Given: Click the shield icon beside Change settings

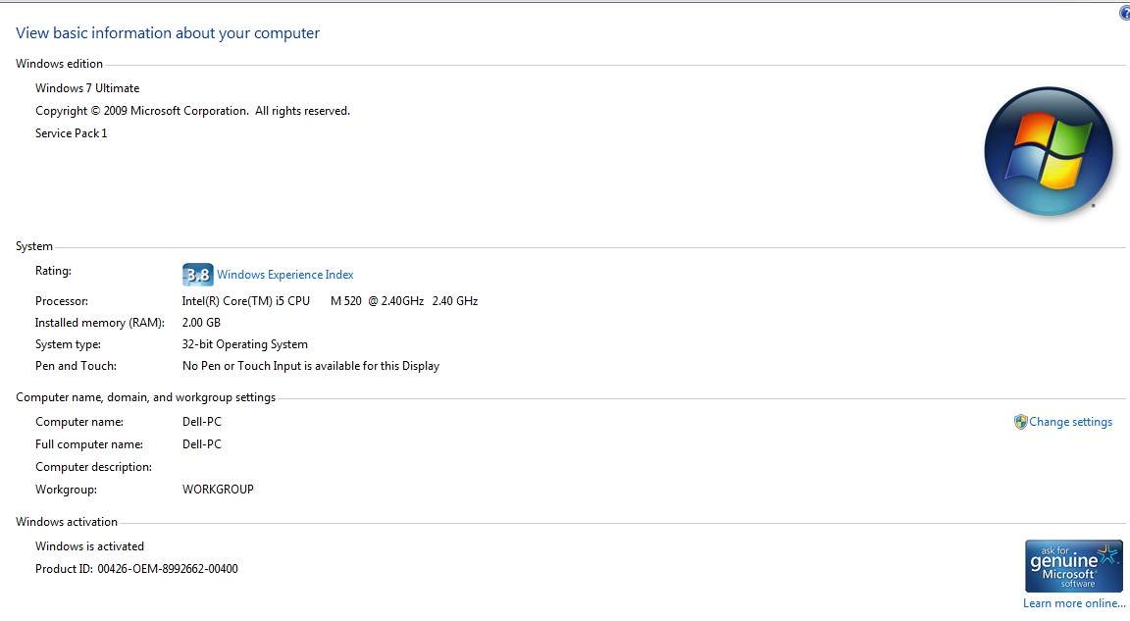Looking at the screenshot, I should pyautogui.click(x=1020, y=422).
